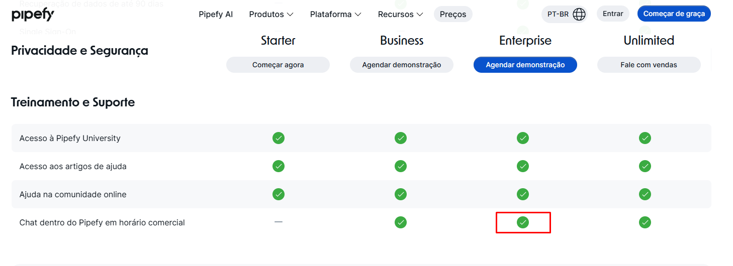Click Starter check for Ajuda na comunidade online
Viewport: 733px width, 266px height.
click(279, 194)
